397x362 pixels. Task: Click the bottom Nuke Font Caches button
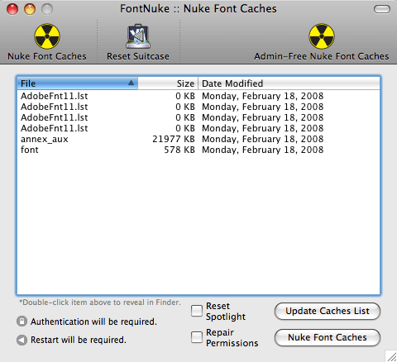pyautogui.click(x=328, y=337)
